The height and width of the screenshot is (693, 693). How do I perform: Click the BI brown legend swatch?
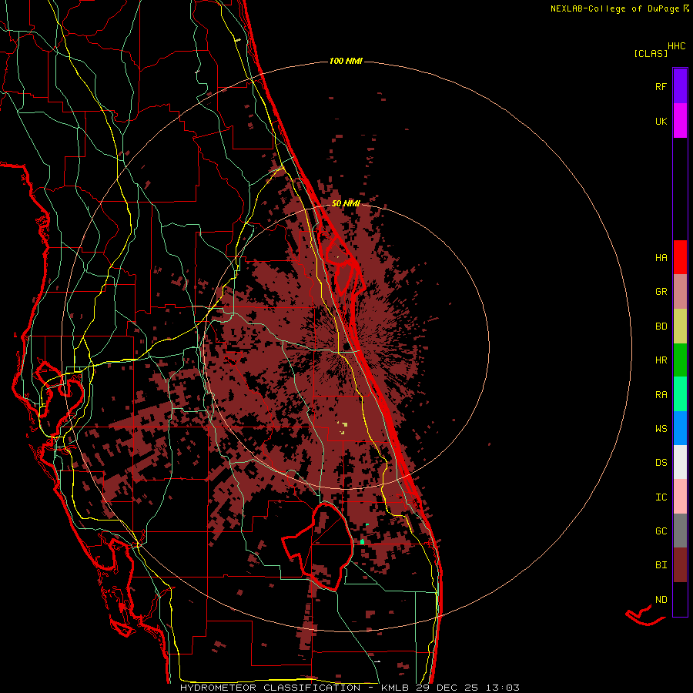pyautogui.click(x=680, y=565)
